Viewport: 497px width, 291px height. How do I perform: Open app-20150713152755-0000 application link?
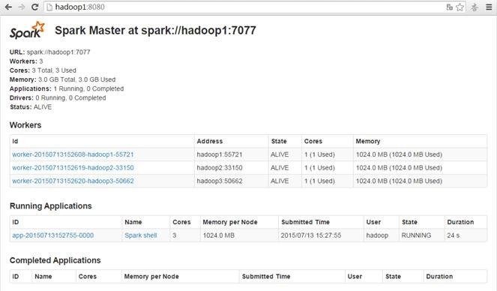53,235
